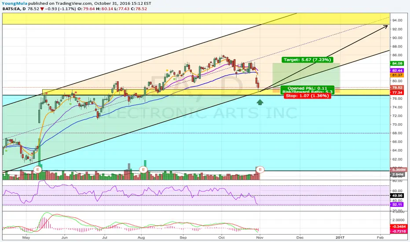Click the 5.355M volume tag
Screen dimensions: 410x242
click(398, 170)
